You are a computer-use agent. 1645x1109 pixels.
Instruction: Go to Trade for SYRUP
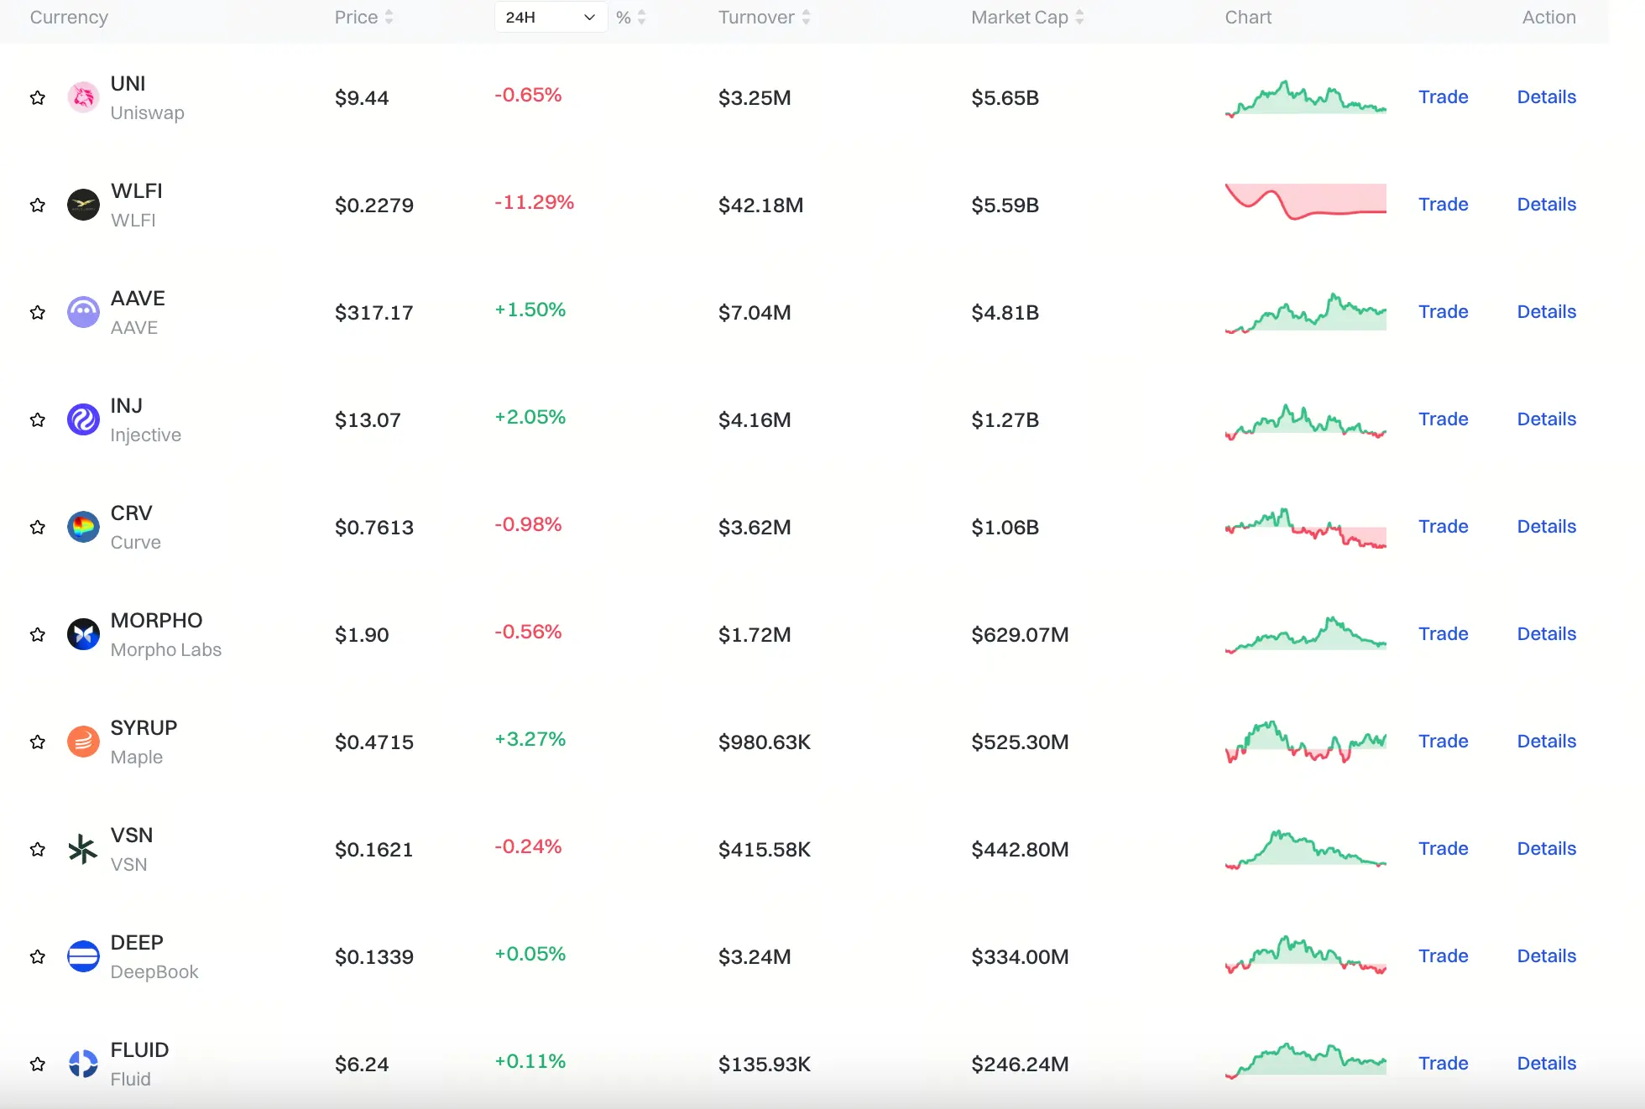1443,742
